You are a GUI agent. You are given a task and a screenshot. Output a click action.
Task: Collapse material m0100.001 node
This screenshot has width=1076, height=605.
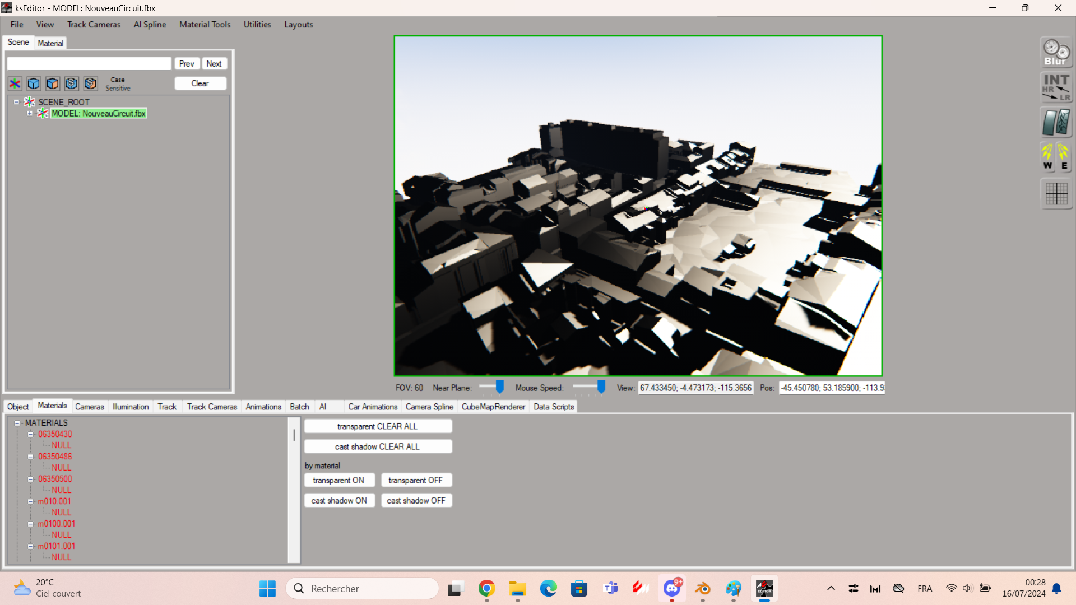(x=31, y=524)
